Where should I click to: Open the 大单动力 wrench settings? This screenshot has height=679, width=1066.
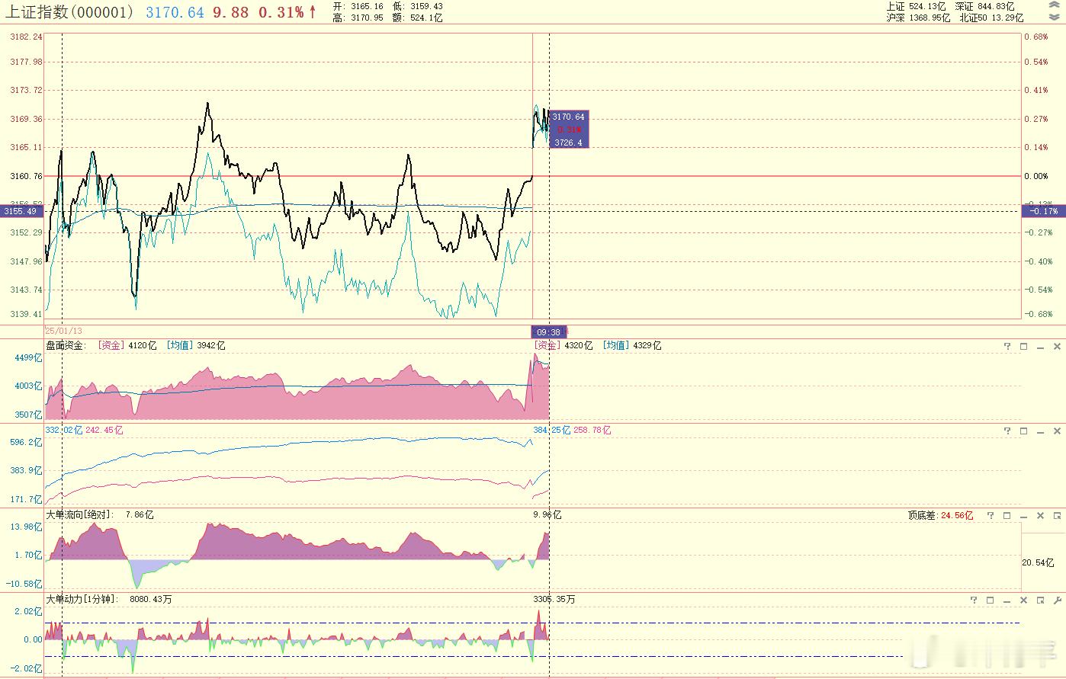coord(1057,601)
